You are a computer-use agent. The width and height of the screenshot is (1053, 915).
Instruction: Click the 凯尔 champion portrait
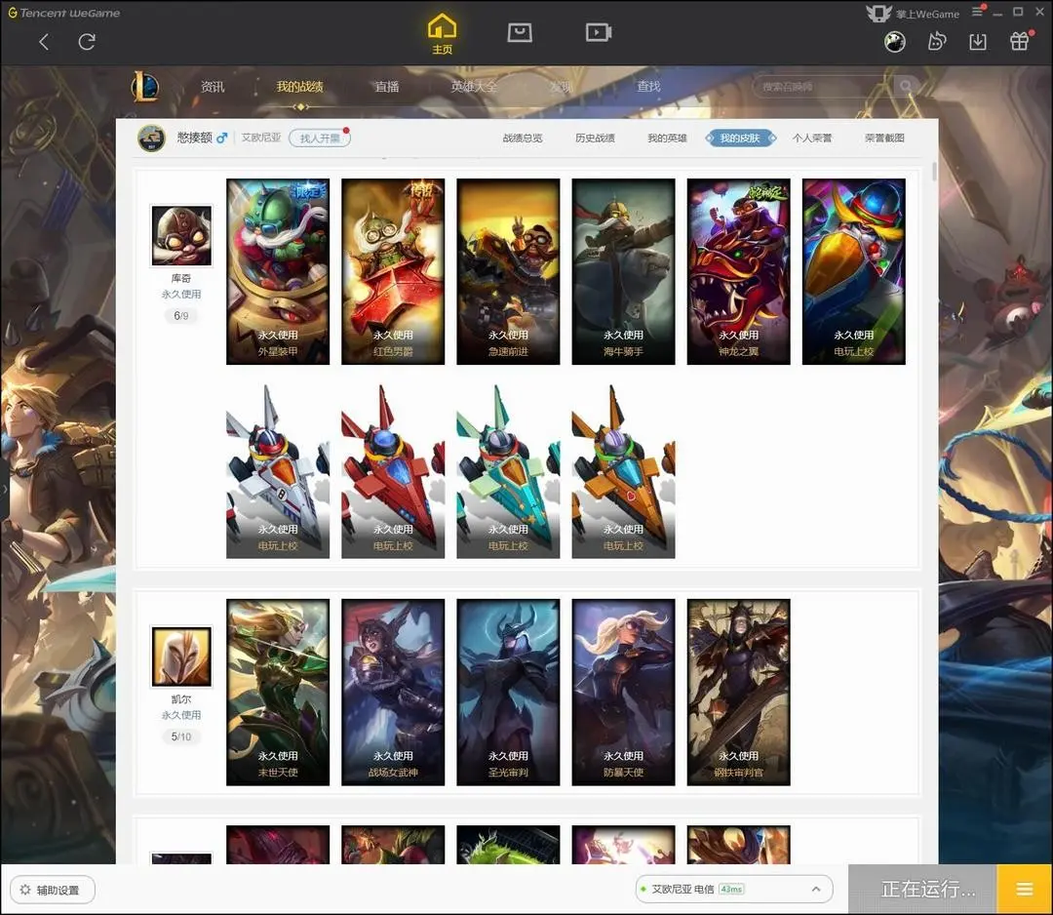coord(181,656)
